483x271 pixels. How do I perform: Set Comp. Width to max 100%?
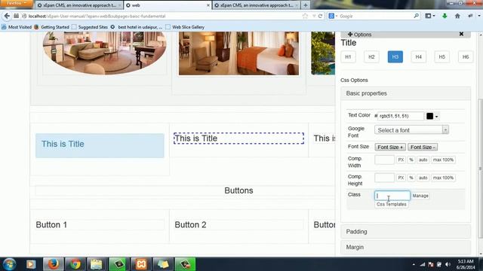443,160
